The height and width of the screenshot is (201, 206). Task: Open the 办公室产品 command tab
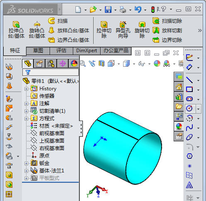[116, 51]
